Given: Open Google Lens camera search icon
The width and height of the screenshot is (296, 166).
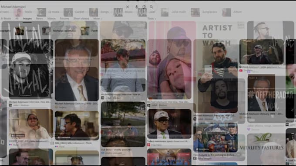Looking at the screenshot, I should pyautogui.click(x=144, y=7).
